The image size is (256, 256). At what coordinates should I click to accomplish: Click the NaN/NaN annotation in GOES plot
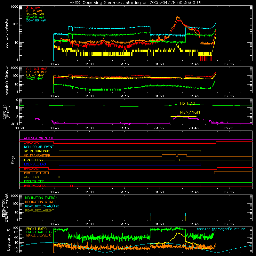pyautogui.click(x=190, y=112)
